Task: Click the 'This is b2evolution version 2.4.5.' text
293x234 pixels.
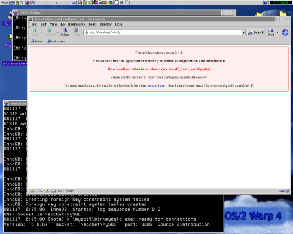Action: coord(159,53)
